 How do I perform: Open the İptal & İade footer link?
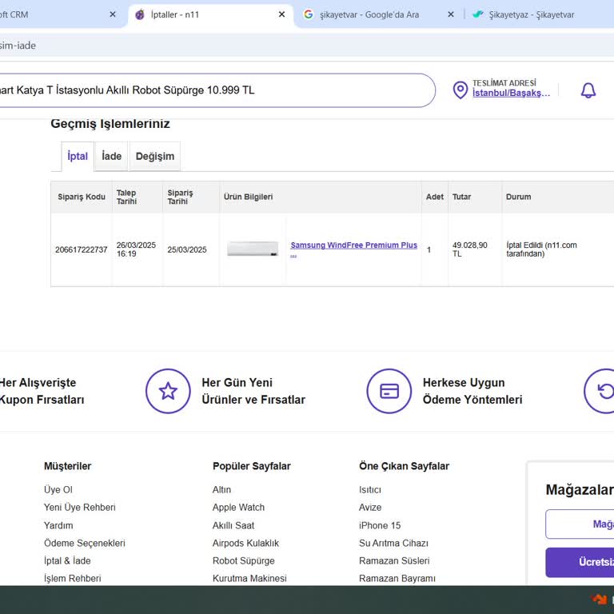coord(67,560)
